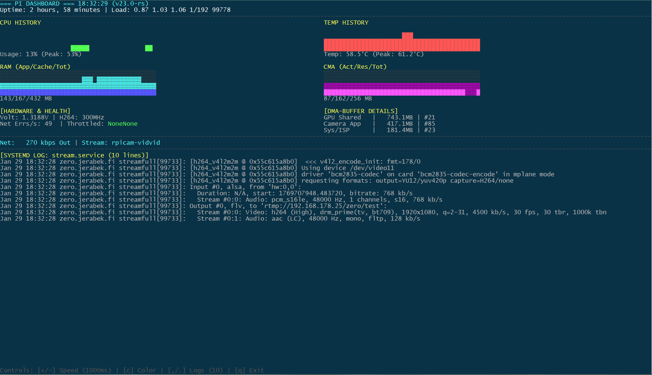Click the CPU HISTORY heading
The image size is (652, 375).
20,23
